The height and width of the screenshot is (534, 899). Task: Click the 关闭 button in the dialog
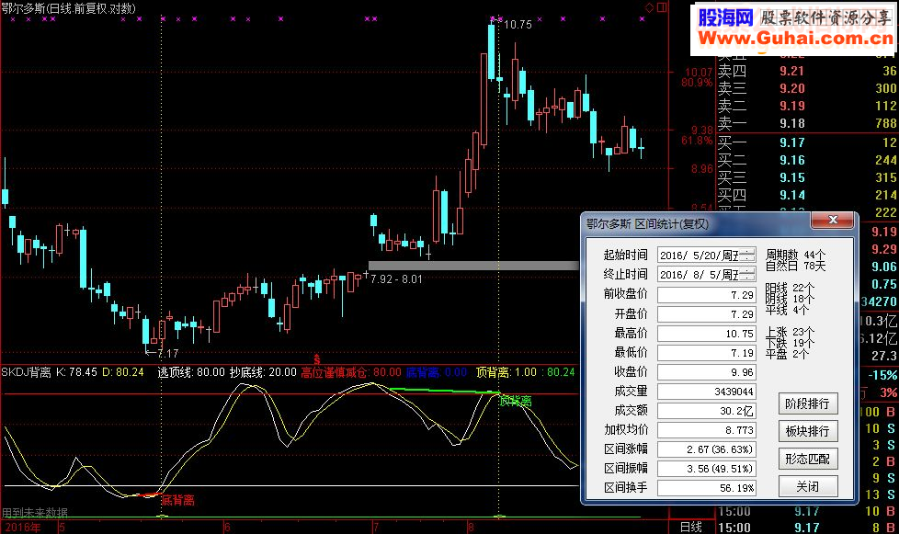point(807,486)
